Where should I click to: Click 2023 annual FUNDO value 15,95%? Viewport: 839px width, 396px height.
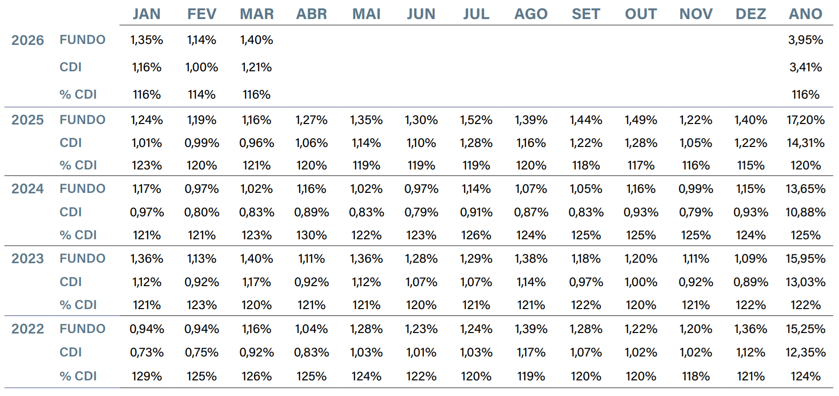pyautogui.click(x=805, y=258)
